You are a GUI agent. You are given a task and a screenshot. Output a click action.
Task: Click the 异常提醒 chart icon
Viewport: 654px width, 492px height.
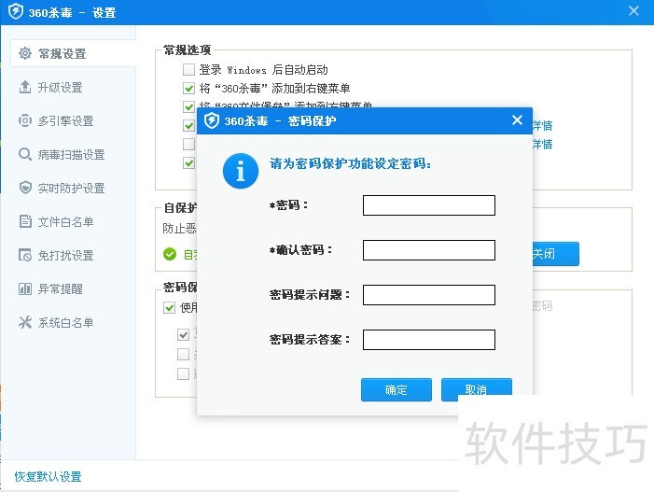pos(25,288)
